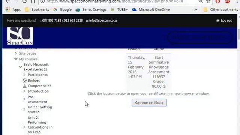Screen dimensions: 240x135
Task: Click the browser forward arrow
Action: click(x=16, y=1)
